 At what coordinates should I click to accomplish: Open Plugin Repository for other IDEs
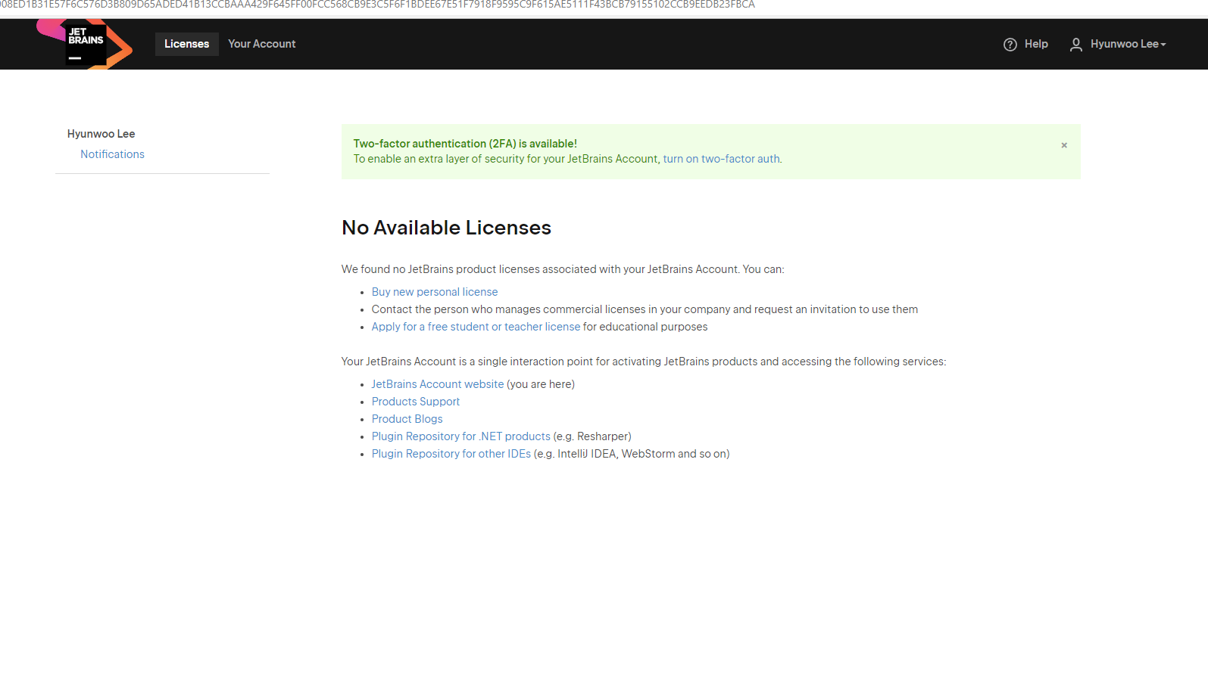coord(451,454)
